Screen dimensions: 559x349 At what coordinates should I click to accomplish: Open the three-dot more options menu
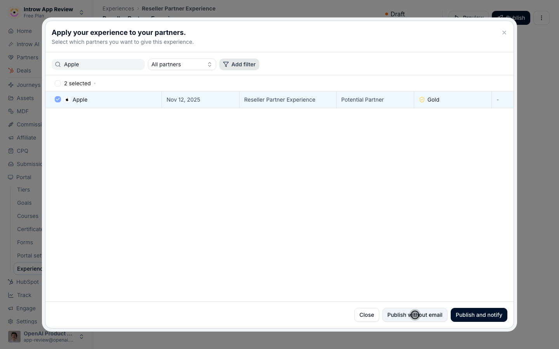542,18
